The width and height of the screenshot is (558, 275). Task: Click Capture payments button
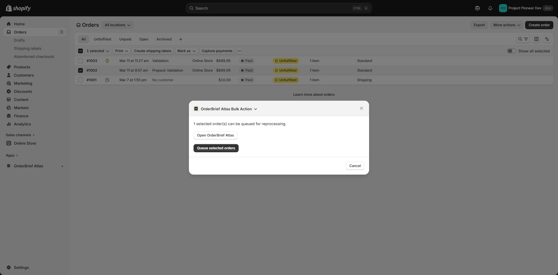click(x=217, y=51)
